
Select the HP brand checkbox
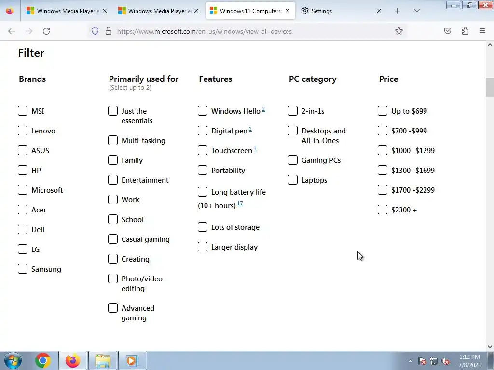(x=23, y=170)
